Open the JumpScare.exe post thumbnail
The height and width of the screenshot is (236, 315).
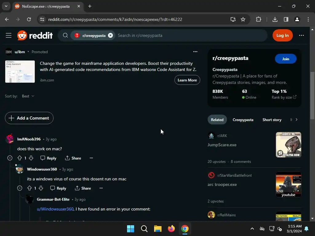pos(289,145)
